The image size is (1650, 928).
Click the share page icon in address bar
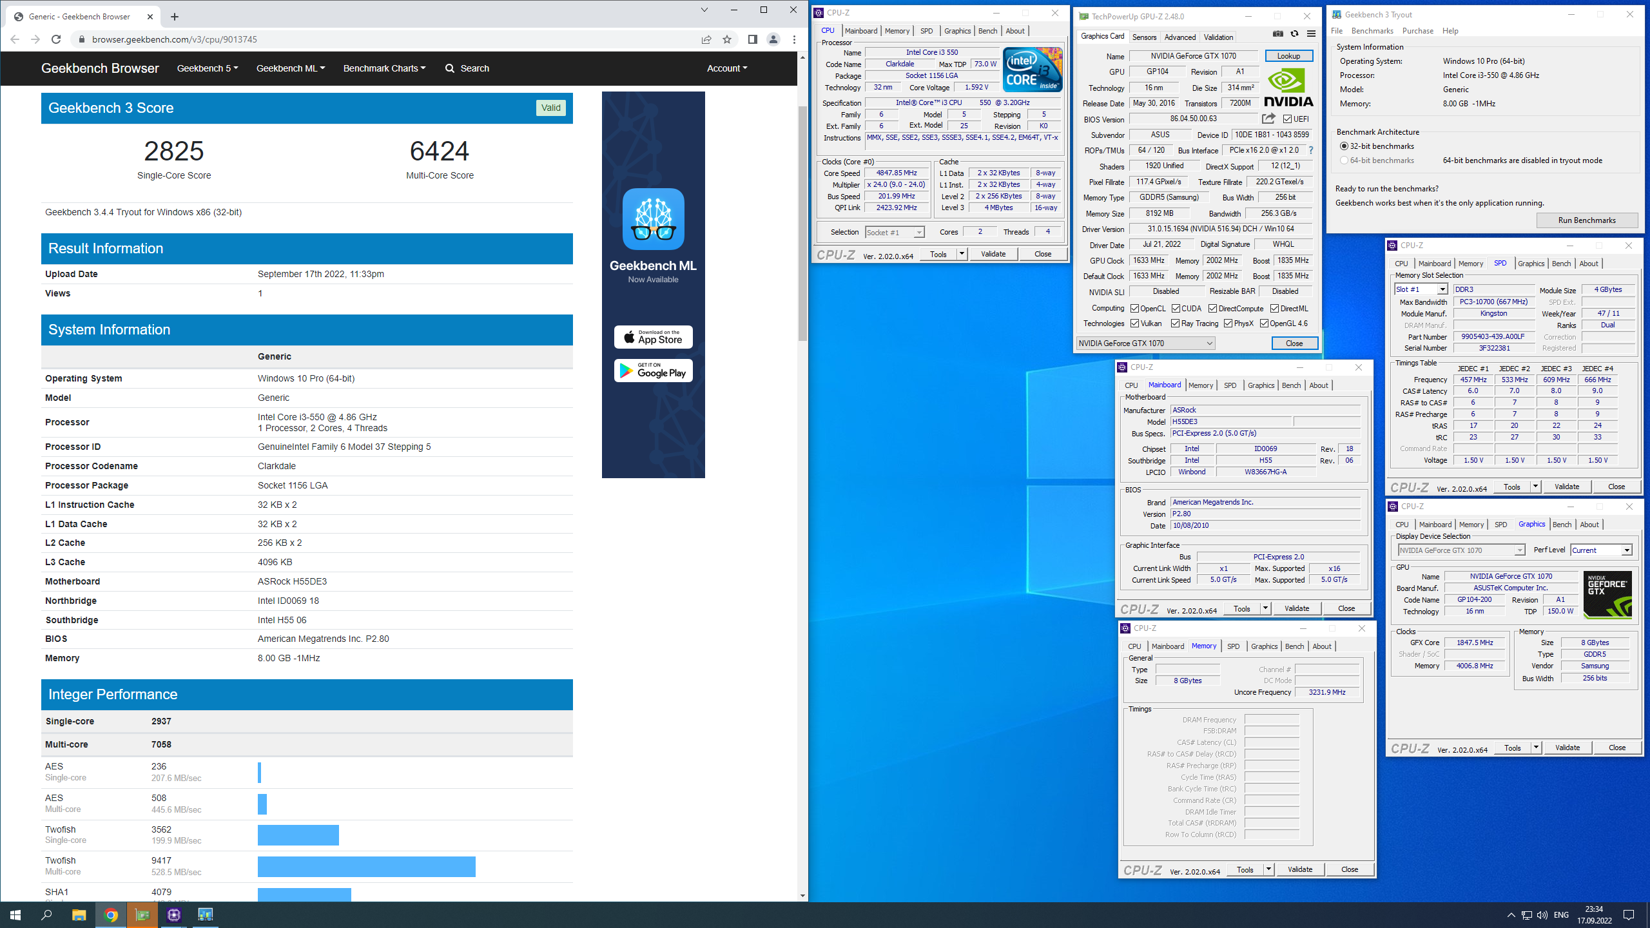[x=706, y=39]
